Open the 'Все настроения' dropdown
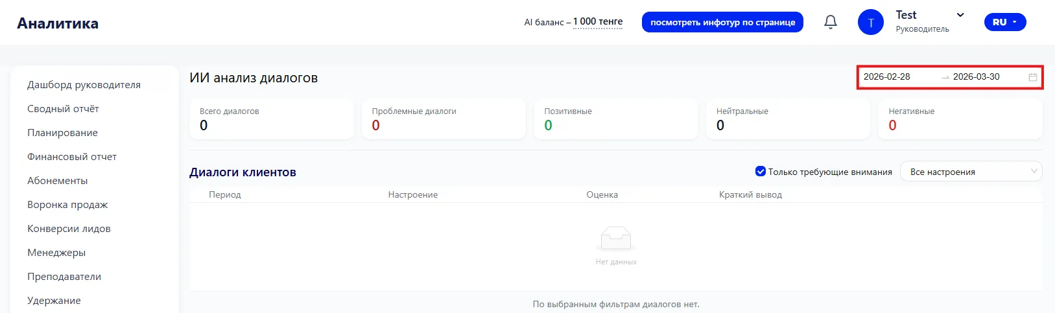Screen dimensions: 1055x313 [971, 172]
